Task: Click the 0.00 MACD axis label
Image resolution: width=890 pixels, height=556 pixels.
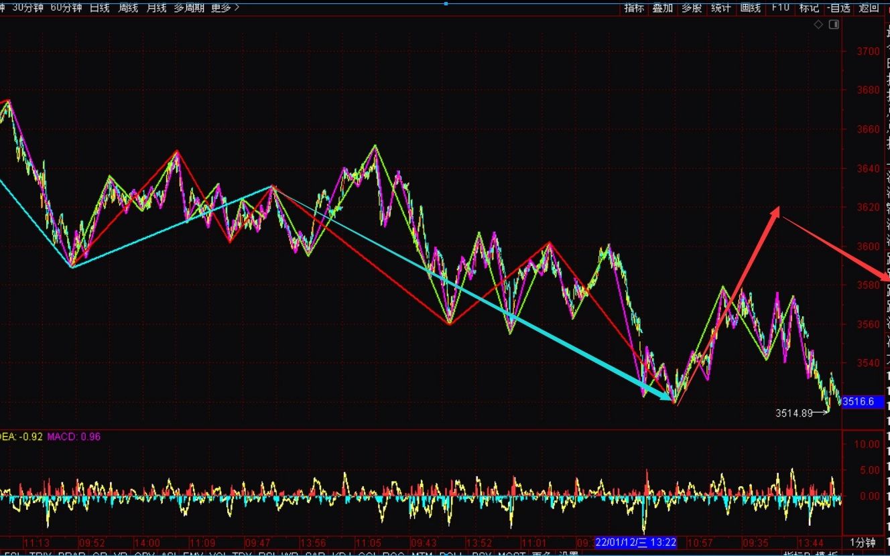Action: pyautogui.click(x=871, y=496)
